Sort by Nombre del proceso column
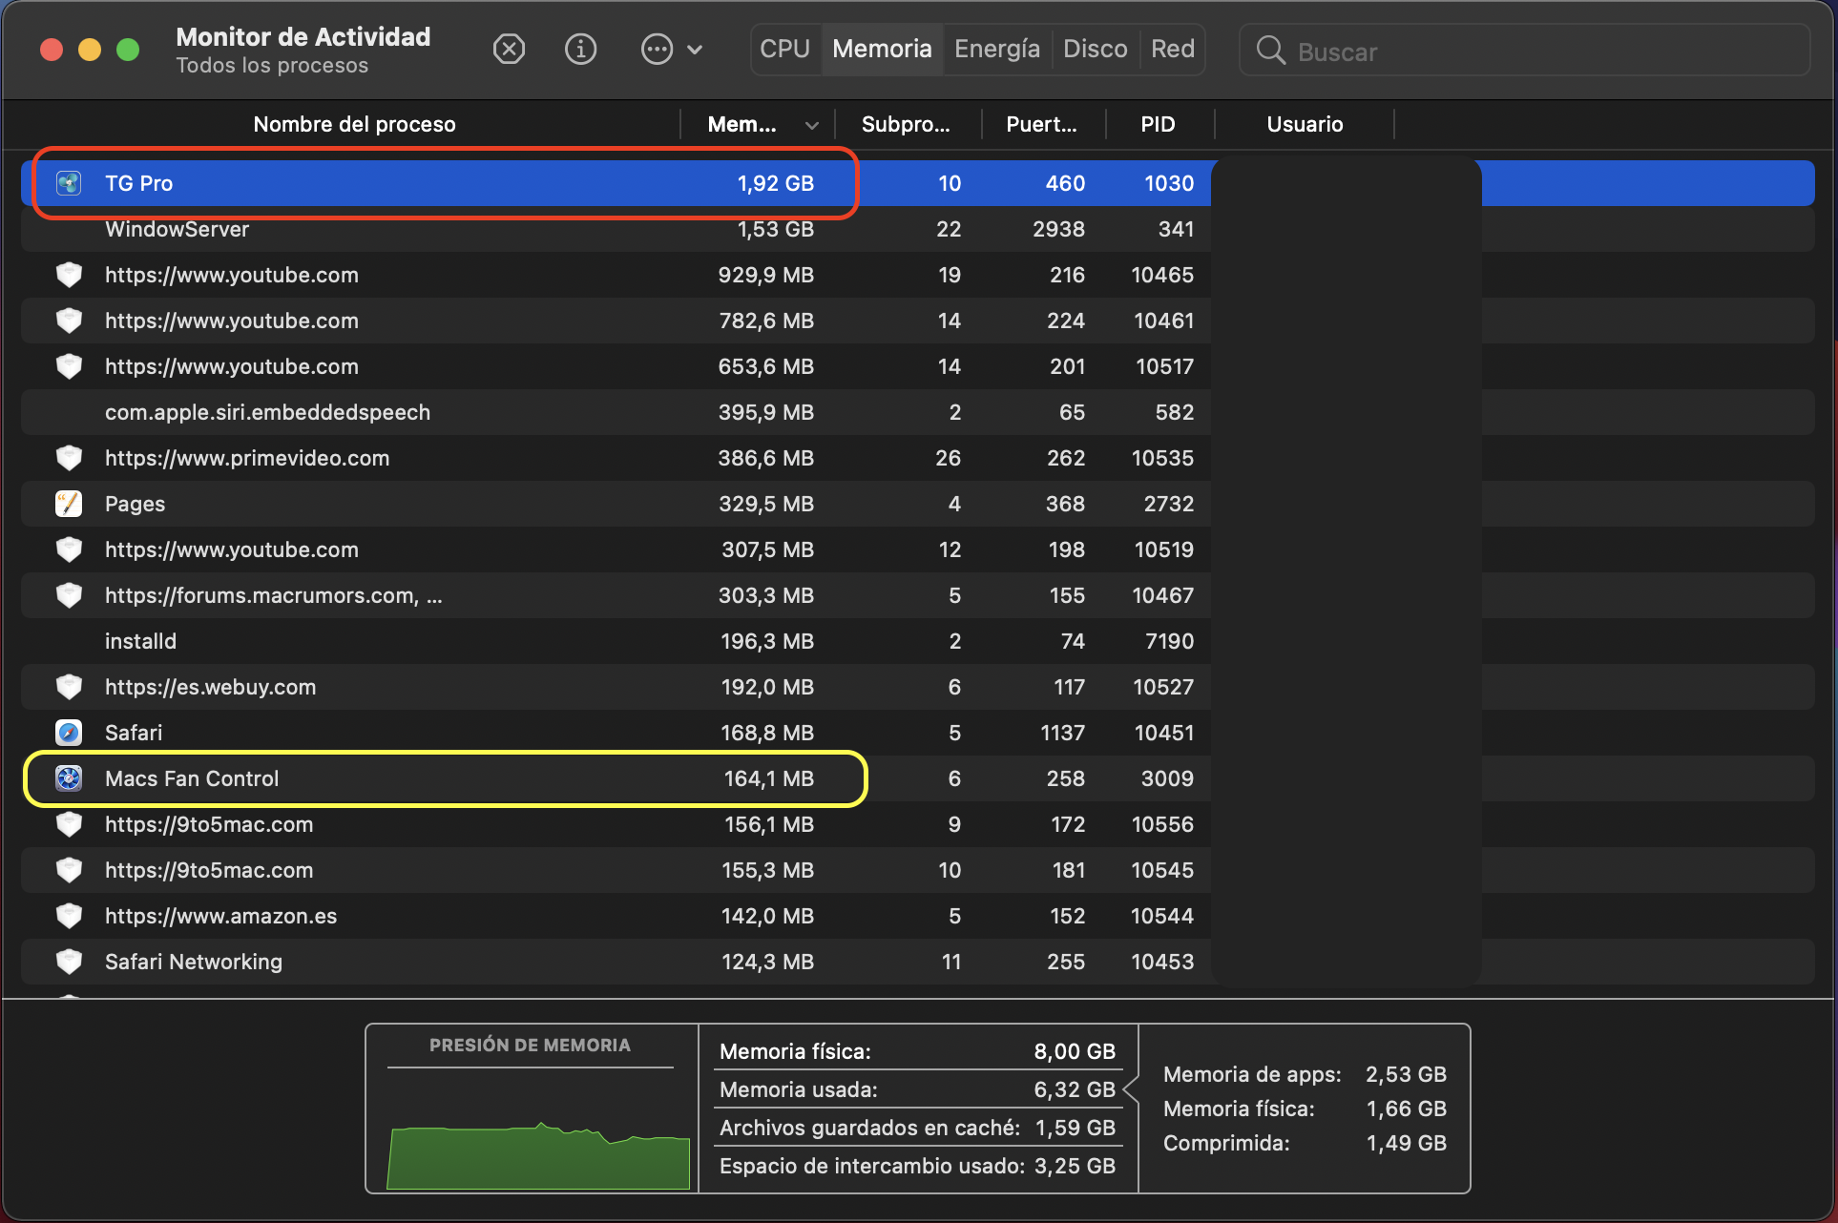1838x1223 pixels. [354, 124]
